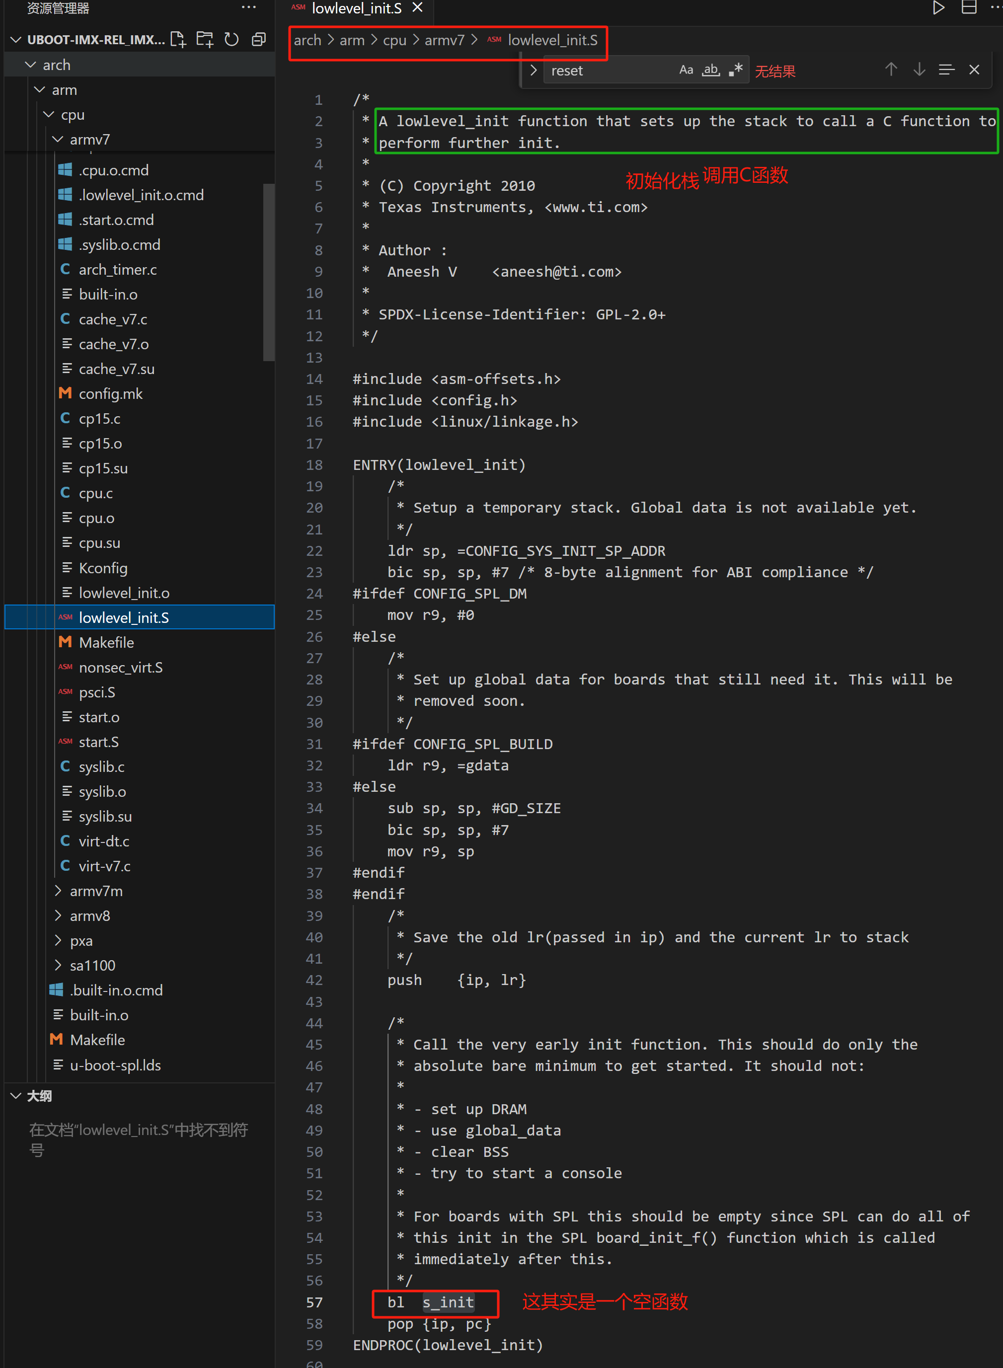This screenshot has width=1003, height=1368.
Task: Expand the armv8 folder
Action: (x=90, y=916)
